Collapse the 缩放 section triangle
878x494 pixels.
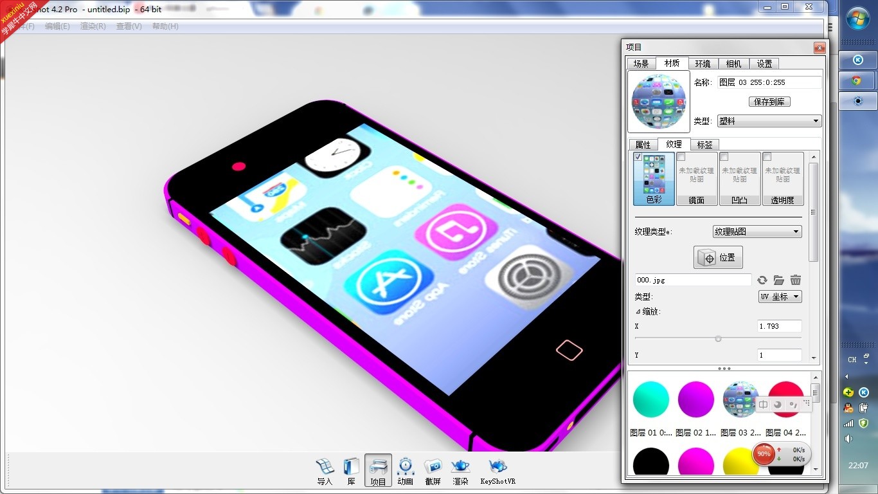(x=638, y=311)
